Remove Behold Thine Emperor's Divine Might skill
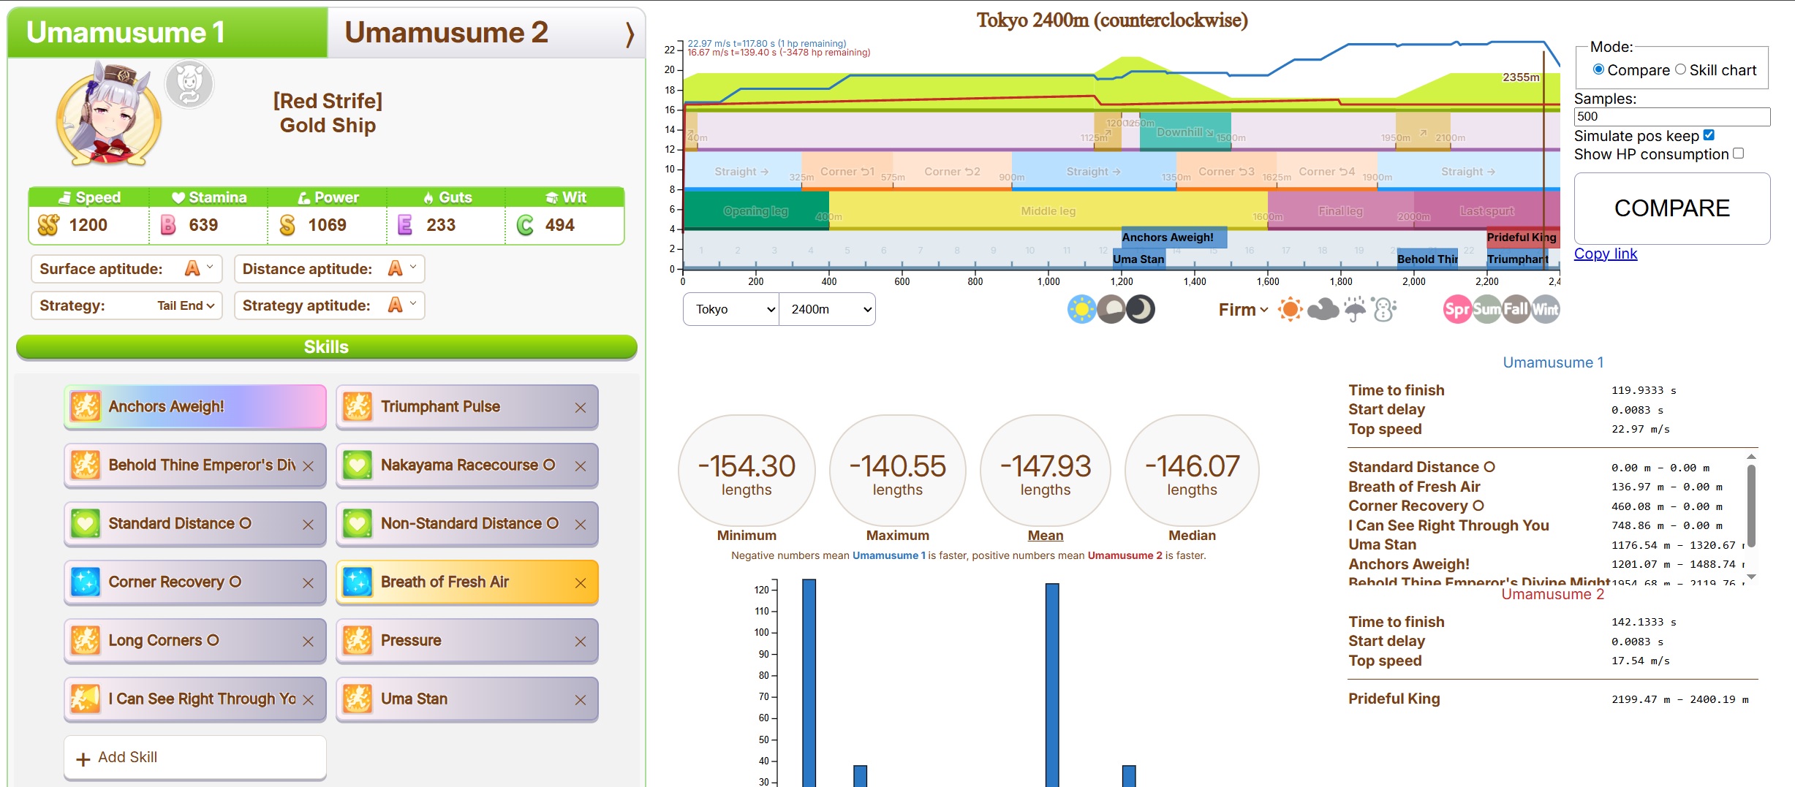This screenshot has width=1795, height=787. (309, 466)
